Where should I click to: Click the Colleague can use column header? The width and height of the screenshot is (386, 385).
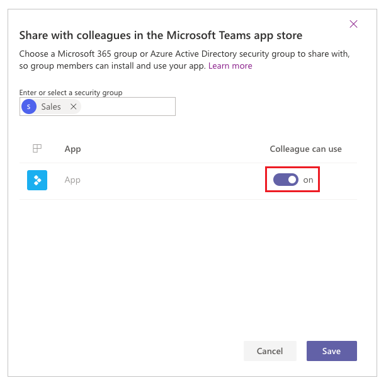click(x=306, y=149)
